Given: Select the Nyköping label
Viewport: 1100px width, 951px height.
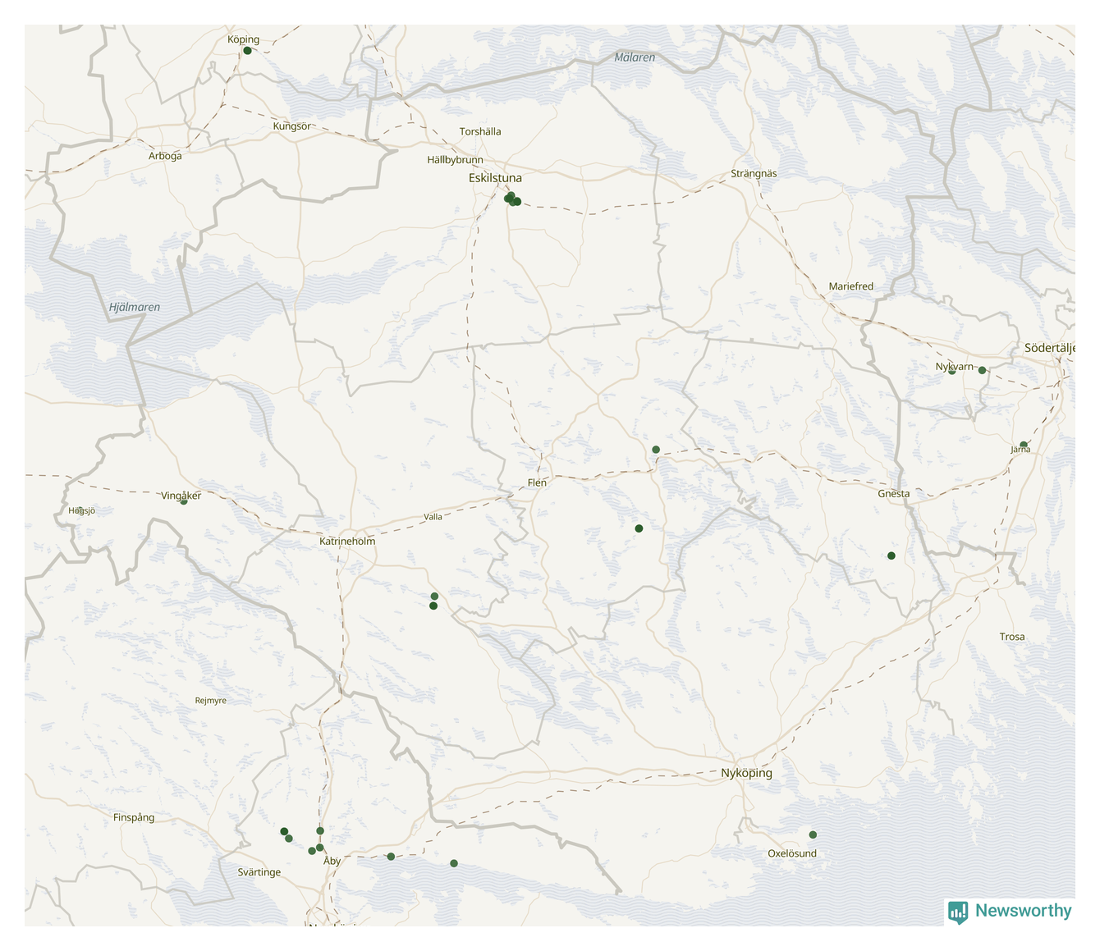Looking at the screenshot, I should pos(747,773).
